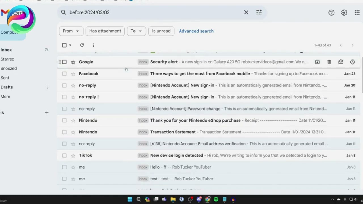Open File Explorer in the taskbar
363x204 pixels.
173,199
